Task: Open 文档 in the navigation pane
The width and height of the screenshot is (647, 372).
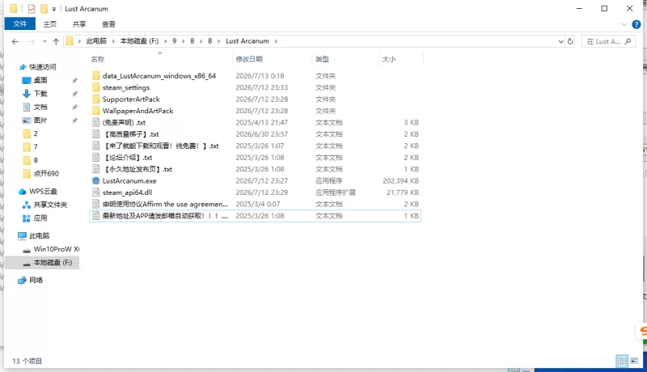Action: point(40,107)
